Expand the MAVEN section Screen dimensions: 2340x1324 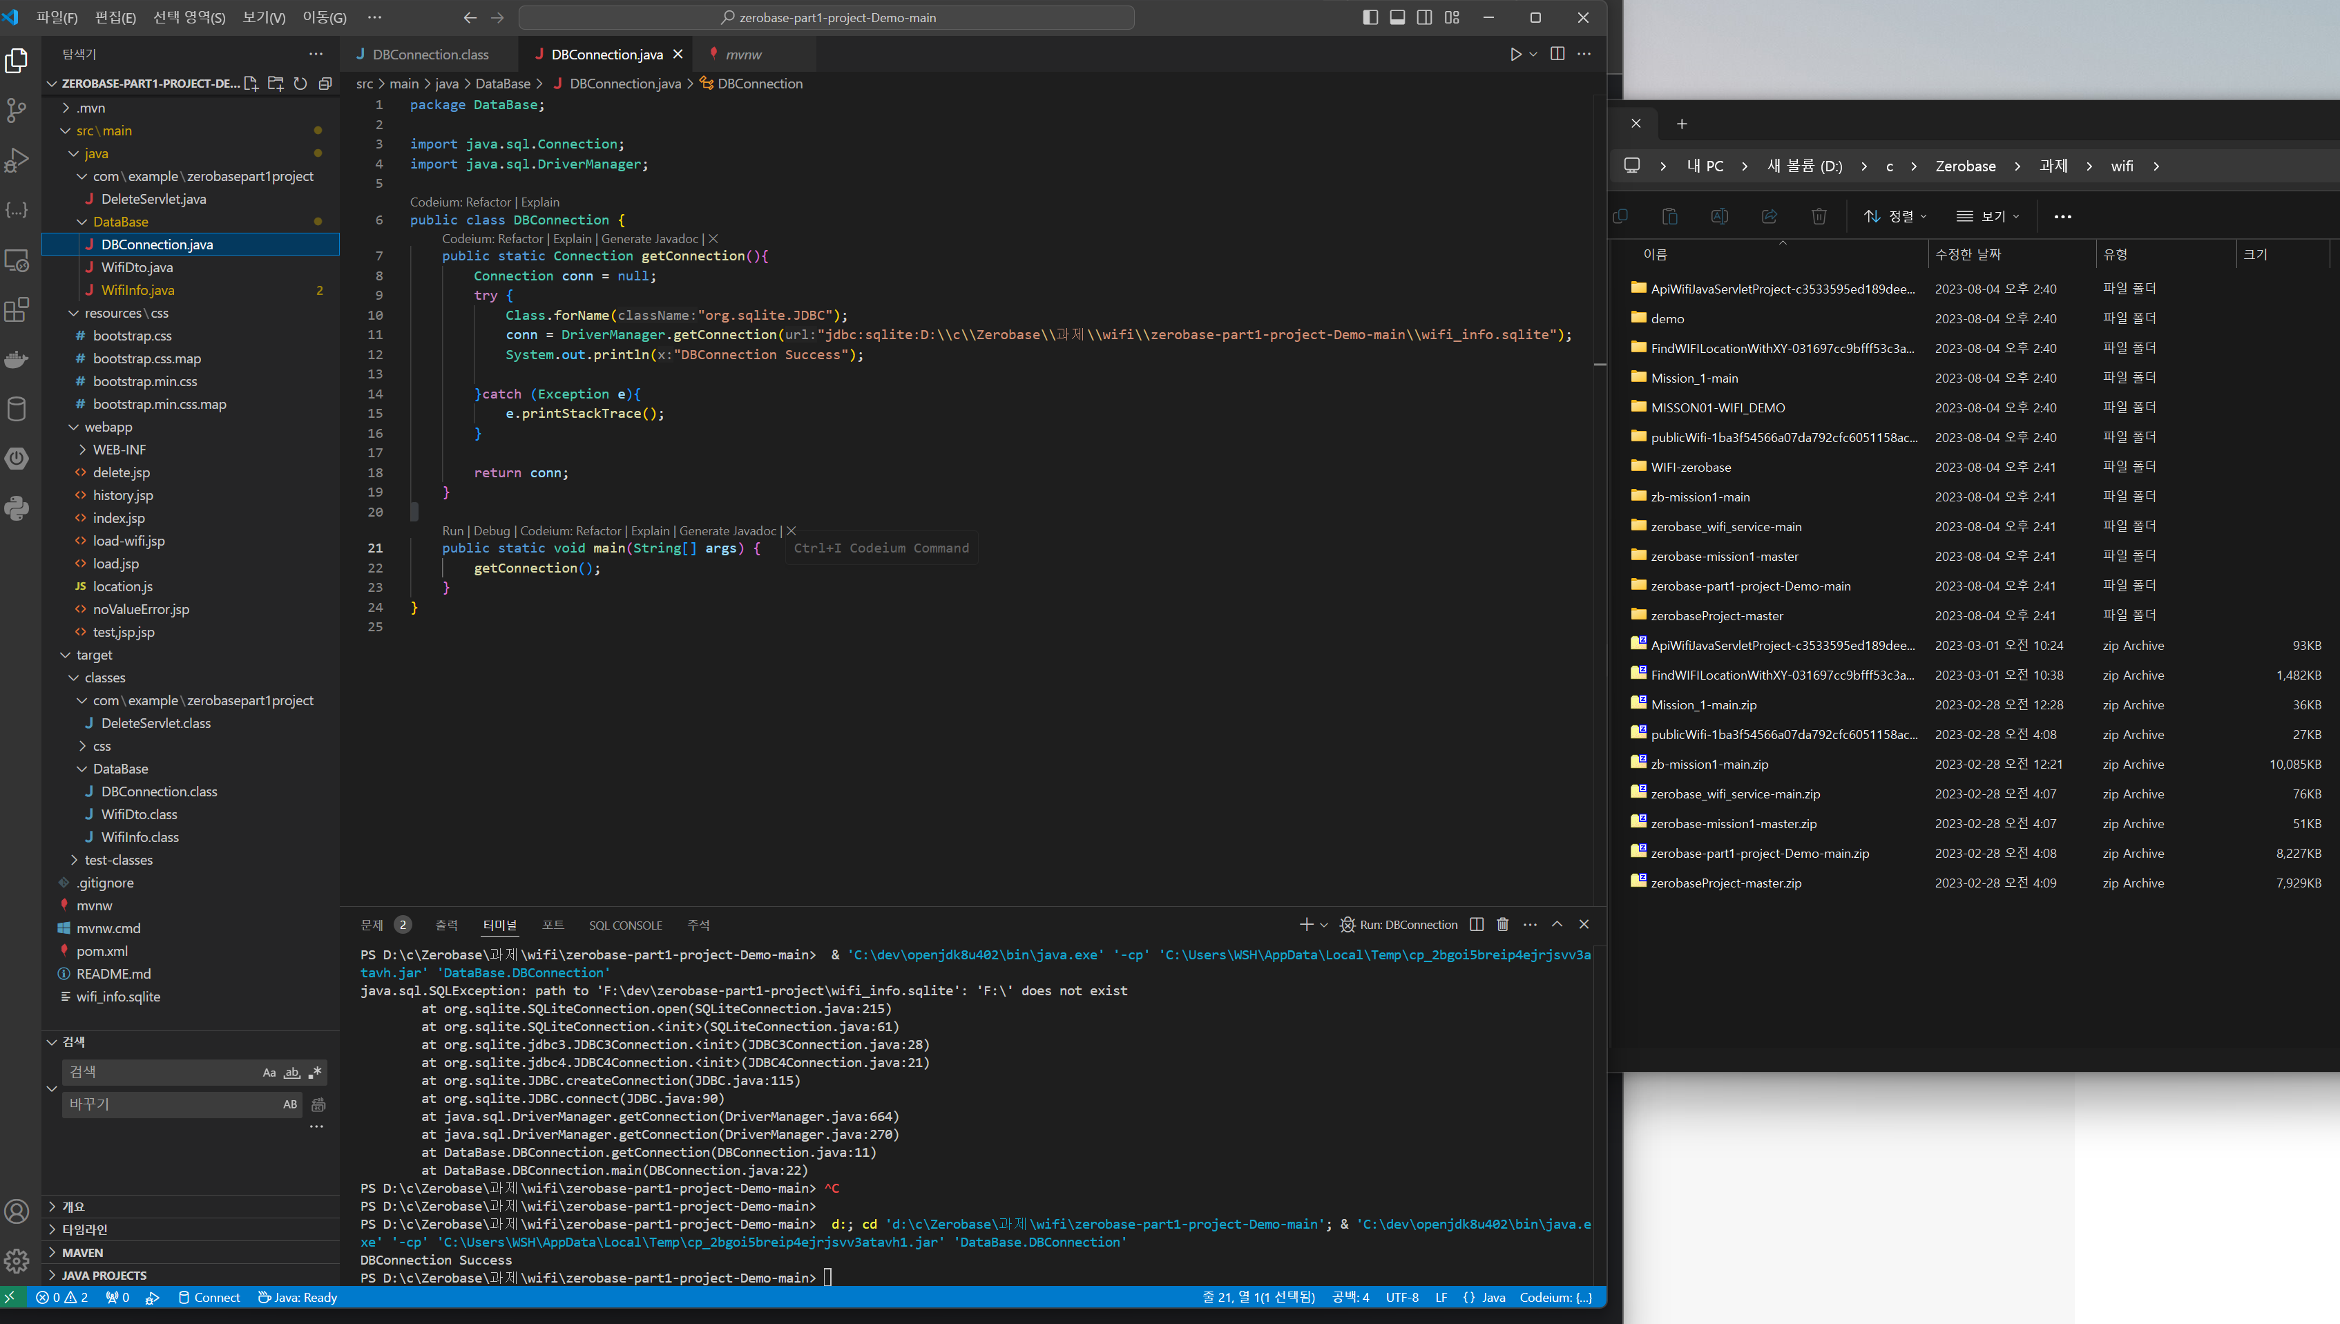coord(81,1252)
